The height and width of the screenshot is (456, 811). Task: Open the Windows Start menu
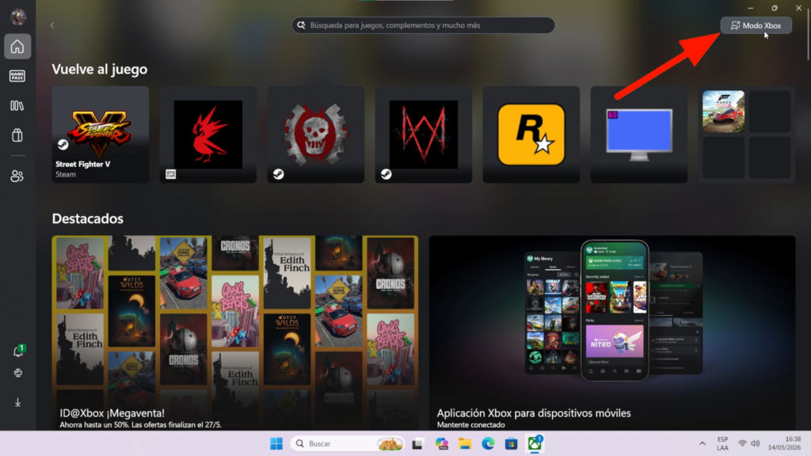tap(276, 443)
